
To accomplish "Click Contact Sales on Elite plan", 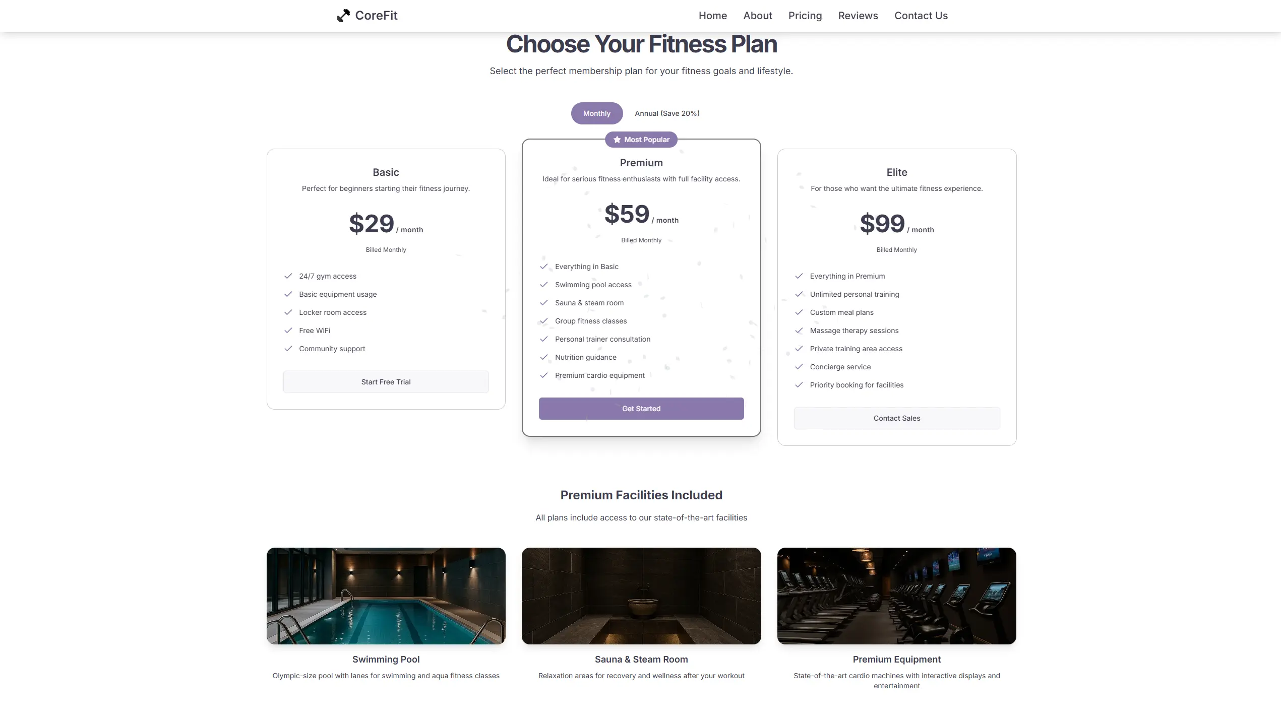I will click(x=896, y=418).
